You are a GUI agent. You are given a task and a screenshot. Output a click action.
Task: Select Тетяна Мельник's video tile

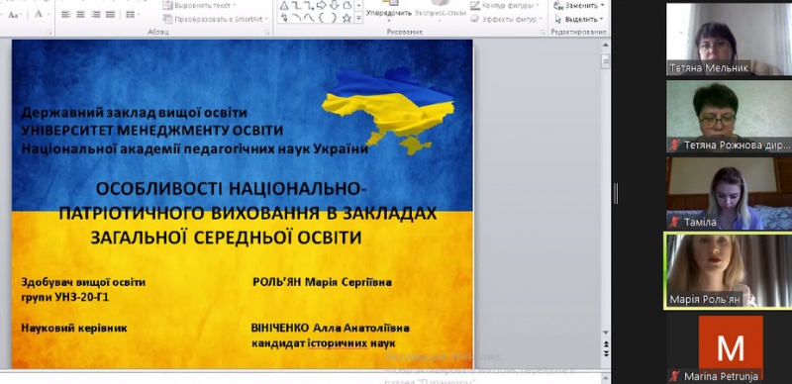pos(729,39)
